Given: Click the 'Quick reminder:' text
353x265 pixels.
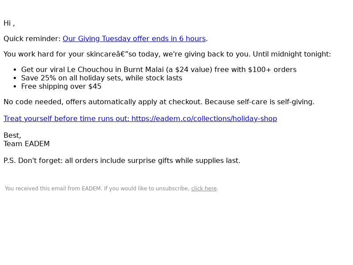Looking at the screenshot, I should click(x=32, y=39).
